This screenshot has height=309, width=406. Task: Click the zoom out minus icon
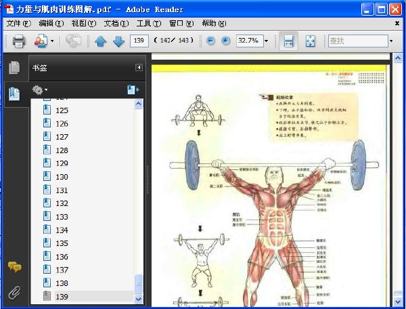coord(210,41)
